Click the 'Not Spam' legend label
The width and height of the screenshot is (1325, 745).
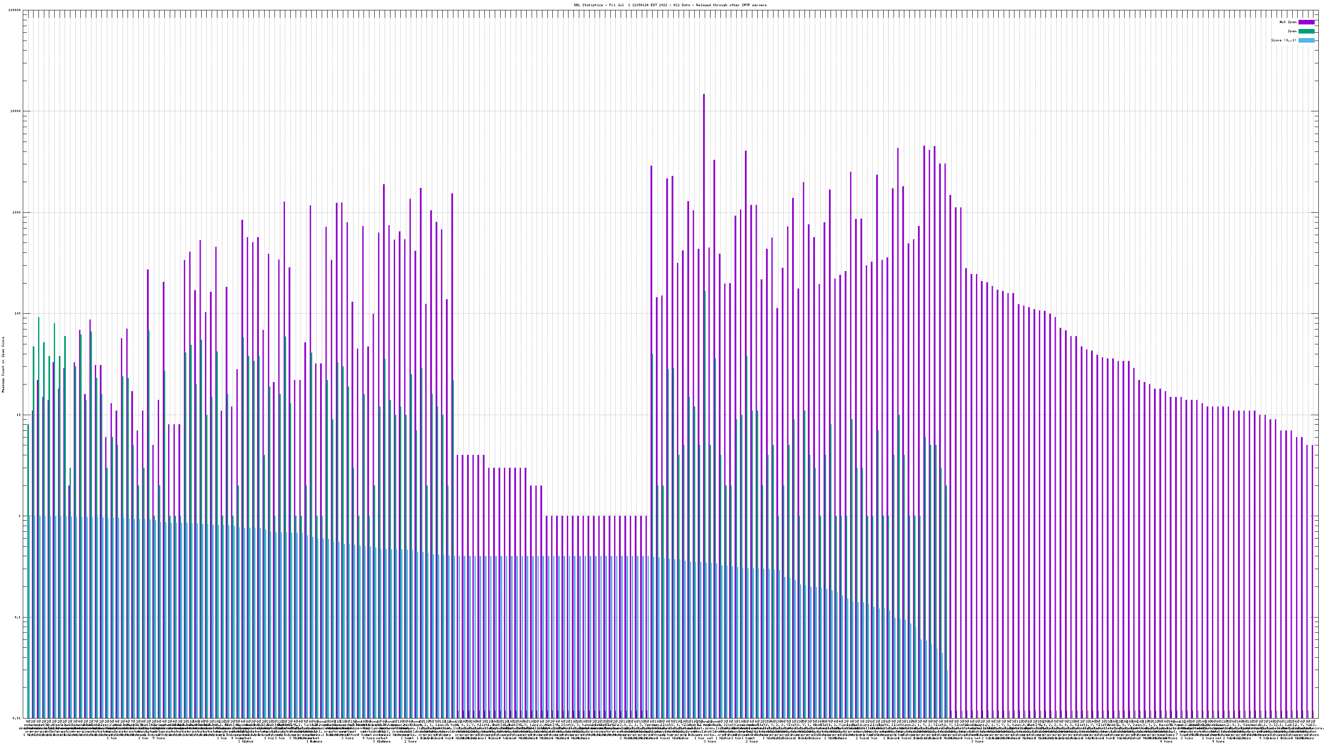click(1288, 22)
